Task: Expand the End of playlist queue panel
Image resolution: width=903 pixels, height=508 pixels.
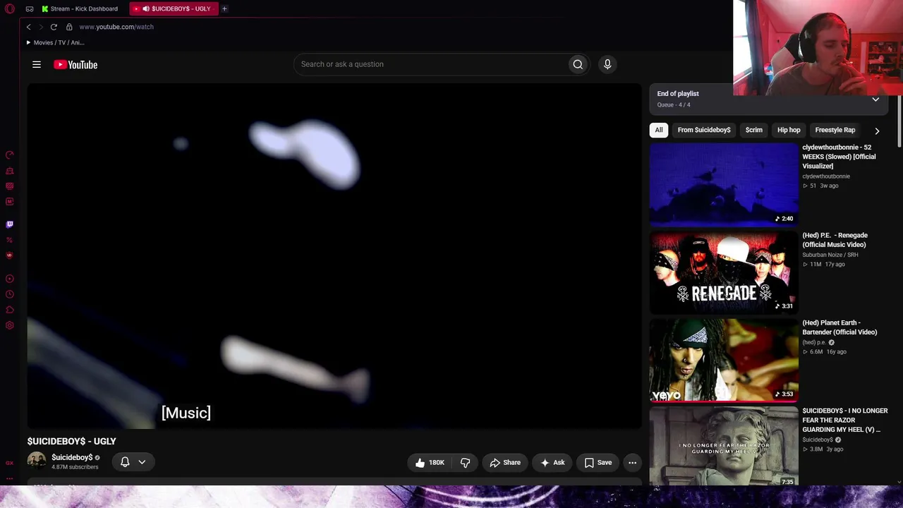Action: (875, 99)
